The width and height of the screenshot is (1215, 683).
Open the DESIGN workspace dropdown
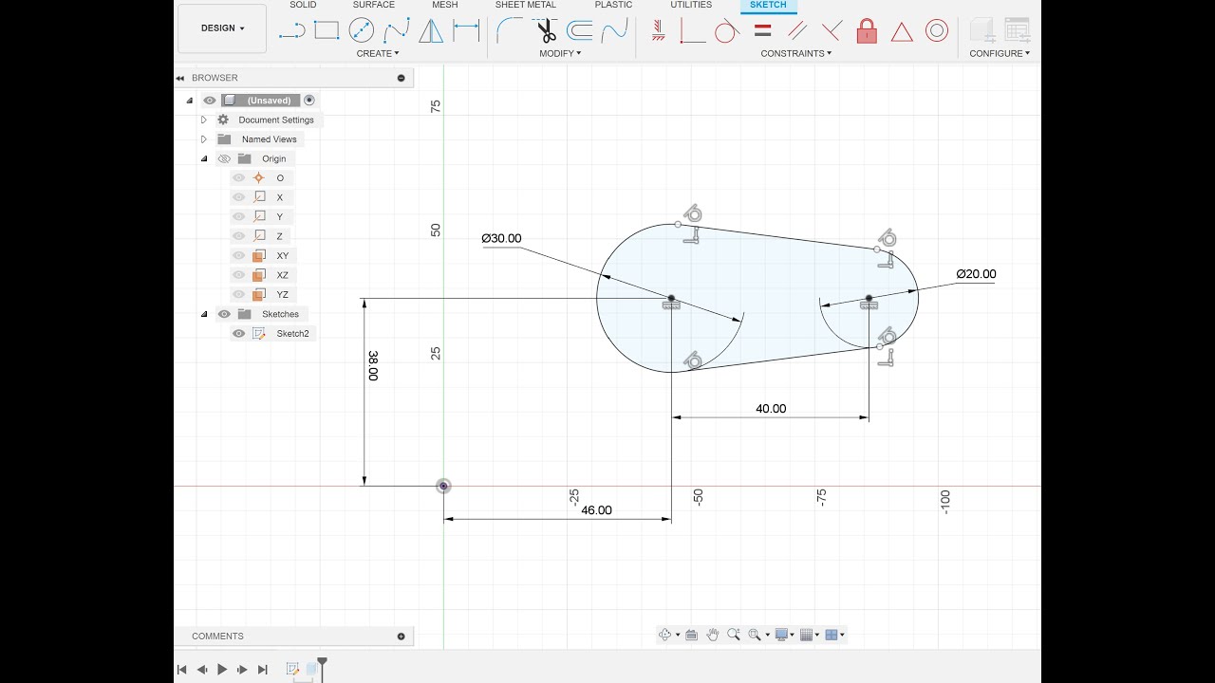(x=222, y=28)
